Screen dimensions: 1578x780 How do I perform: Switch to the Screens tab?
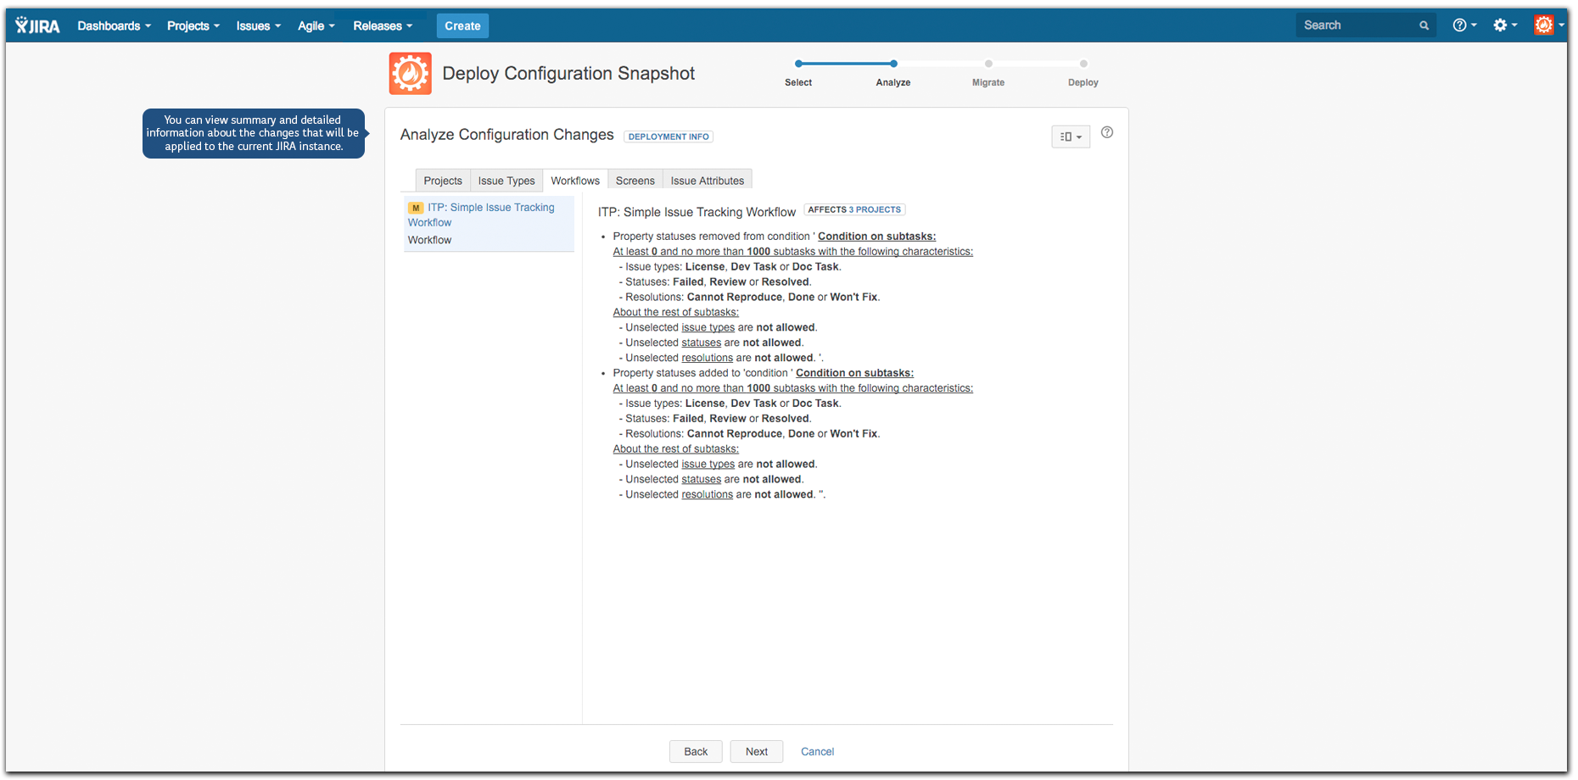pyautogui.click(x=635, y=181)
